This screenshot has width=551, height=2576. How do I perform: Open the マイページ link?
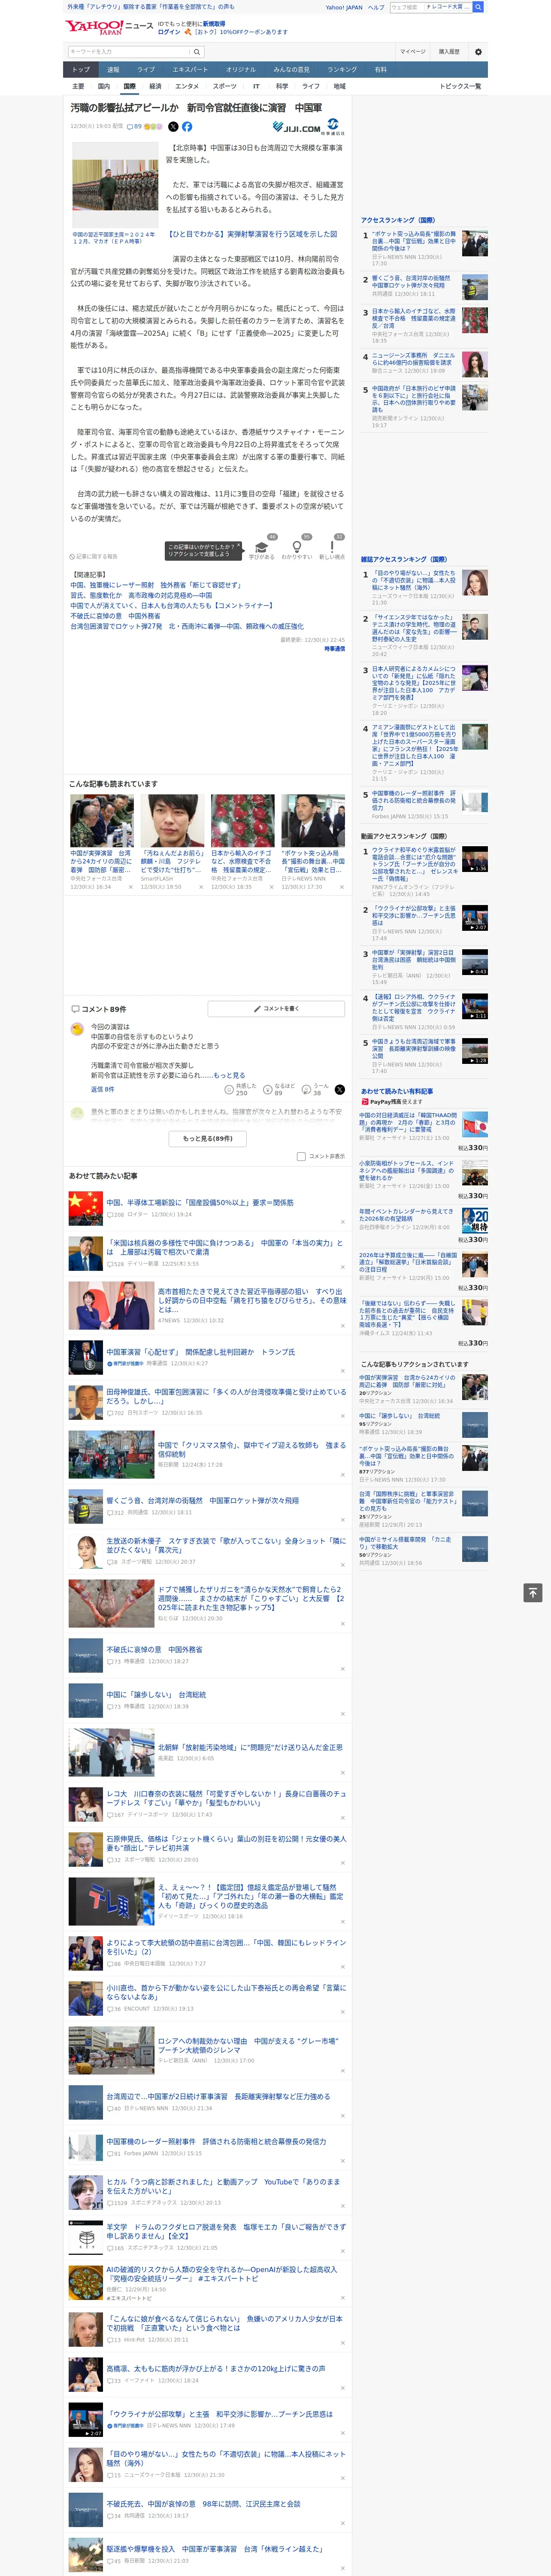[x=413, y=51]
